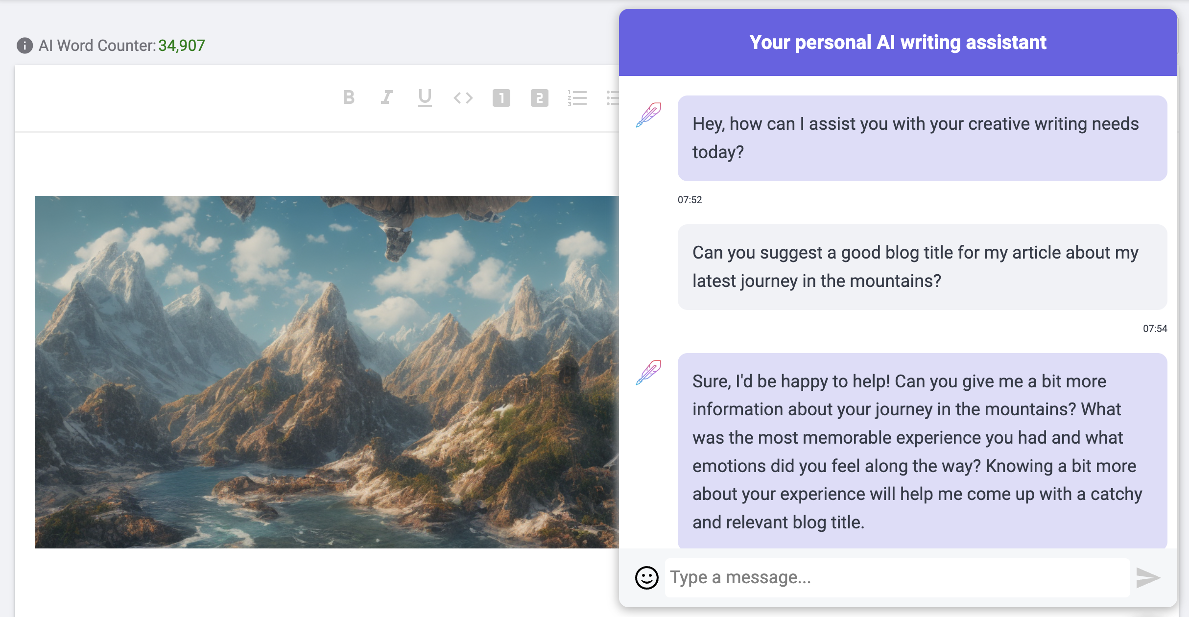This screenshot has width=1189, height=617.
Task: Apply Heading 2 with the H2 icon
Action: pos(539,98)
